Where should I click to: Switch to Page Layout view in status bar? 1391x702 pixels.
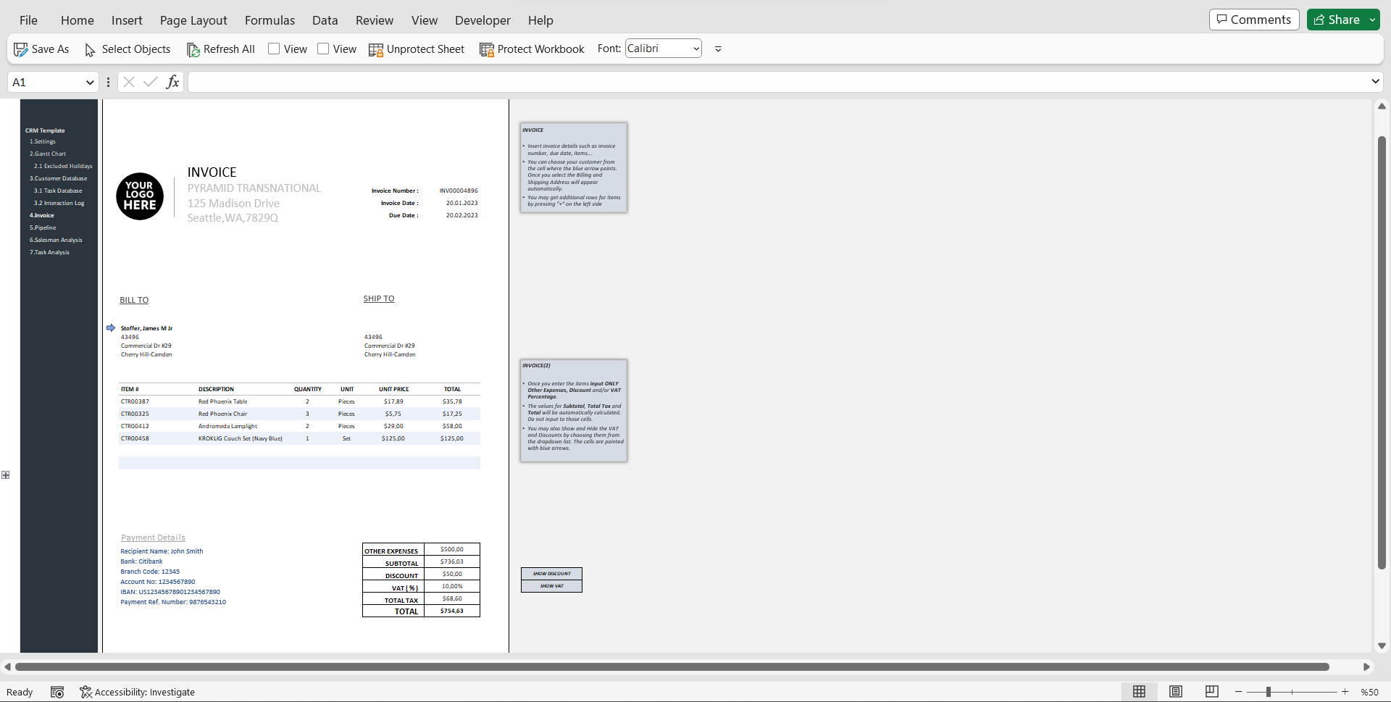1175,692
